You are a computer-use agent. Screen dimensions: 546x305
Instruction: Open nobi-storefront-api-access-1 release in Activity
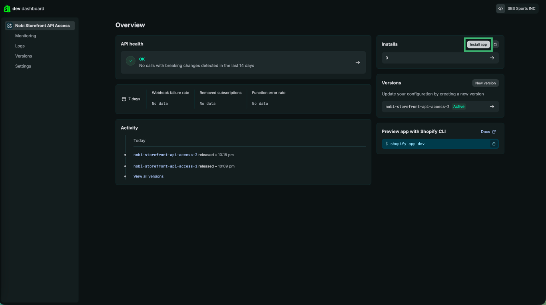pyautogui.click(x=165, y=166)
